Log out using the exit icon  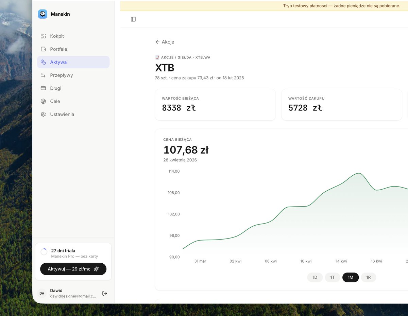(105, 293)
